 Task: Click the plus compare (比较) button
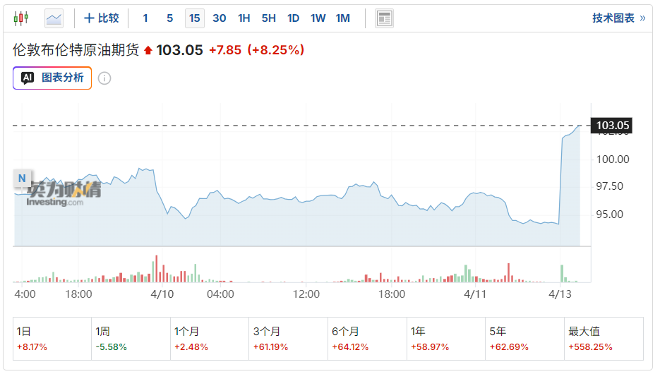coord(102,18)
